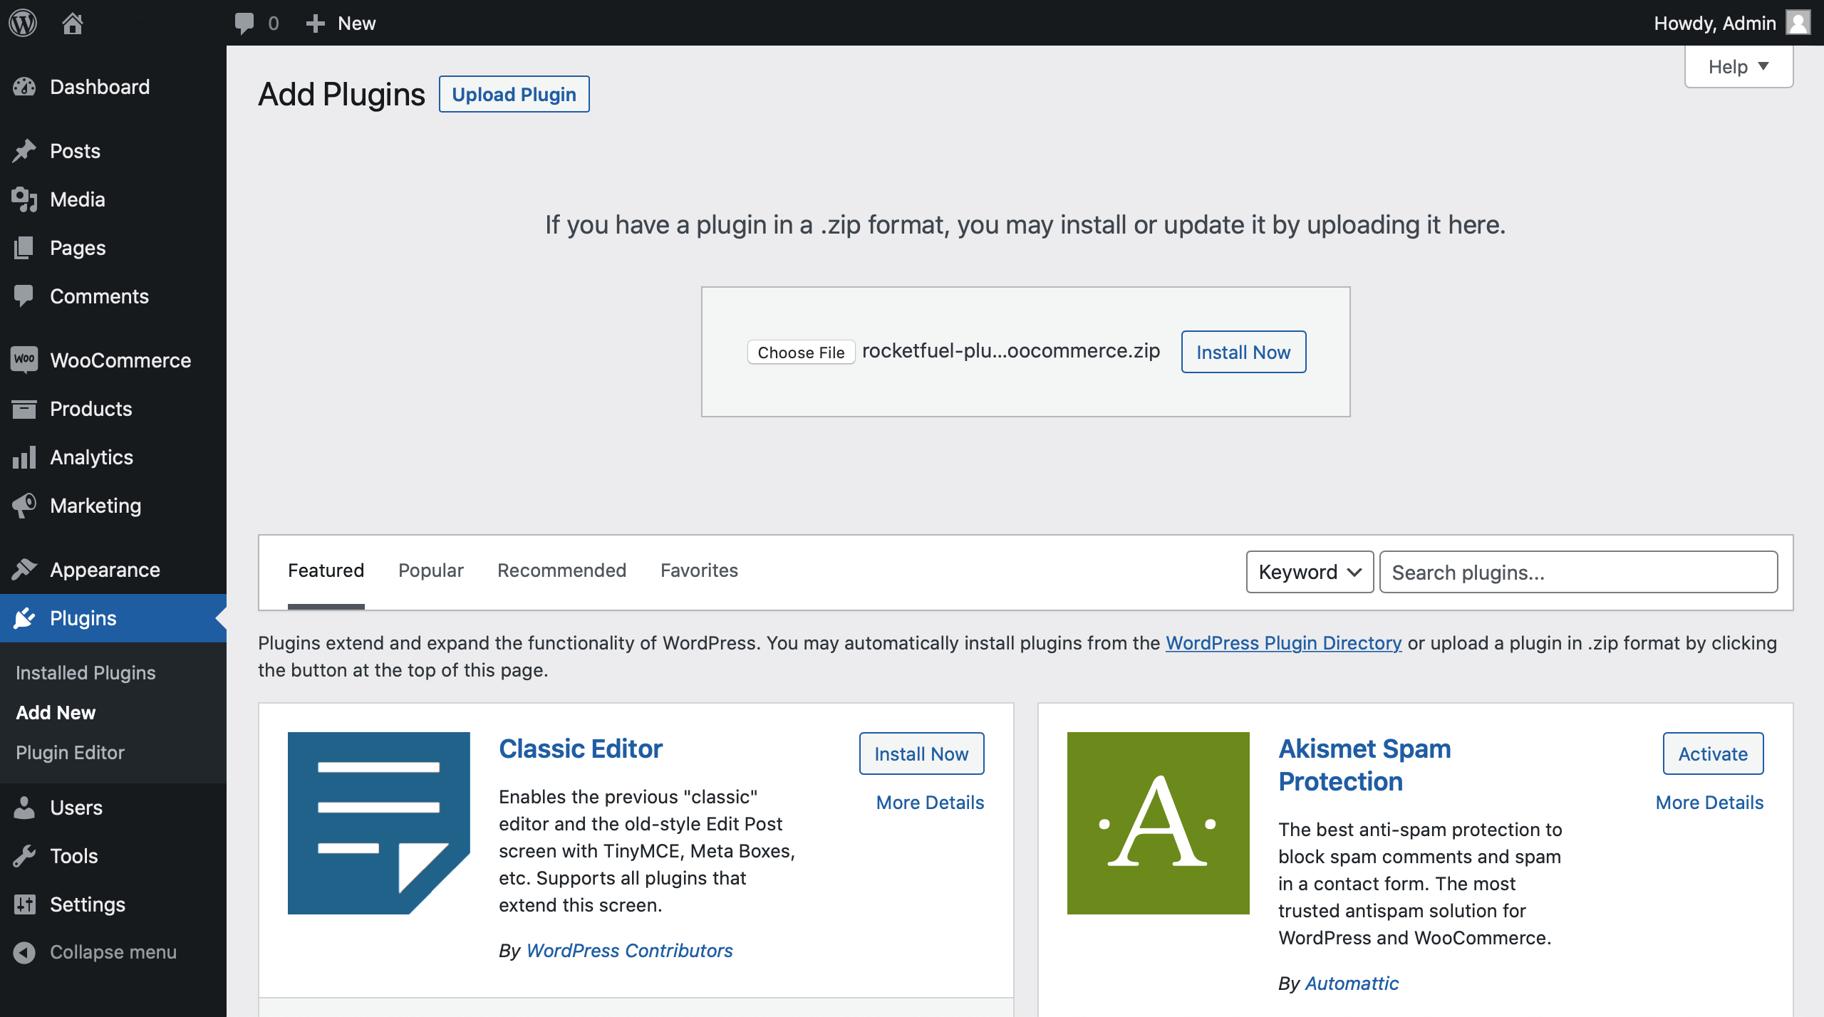
Task: Expand the Admin user menu top-right
Action: pos(1731,21)
